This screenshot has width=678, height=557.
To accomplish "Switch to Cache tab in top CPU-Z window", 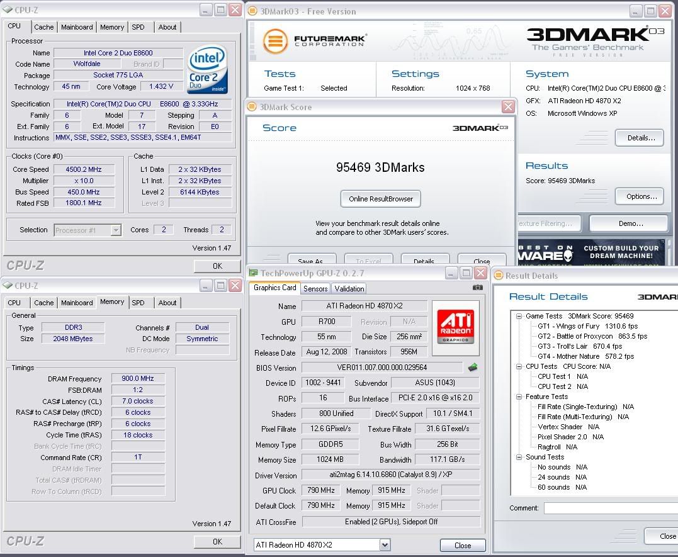I will click(x=44, y=27).
